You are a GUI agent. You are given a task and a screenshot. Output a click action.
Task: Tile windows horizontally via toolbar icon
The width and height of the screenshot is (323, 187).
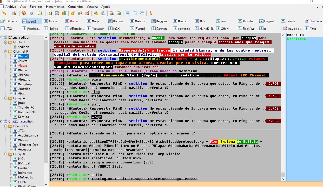[x=128, y=13]
